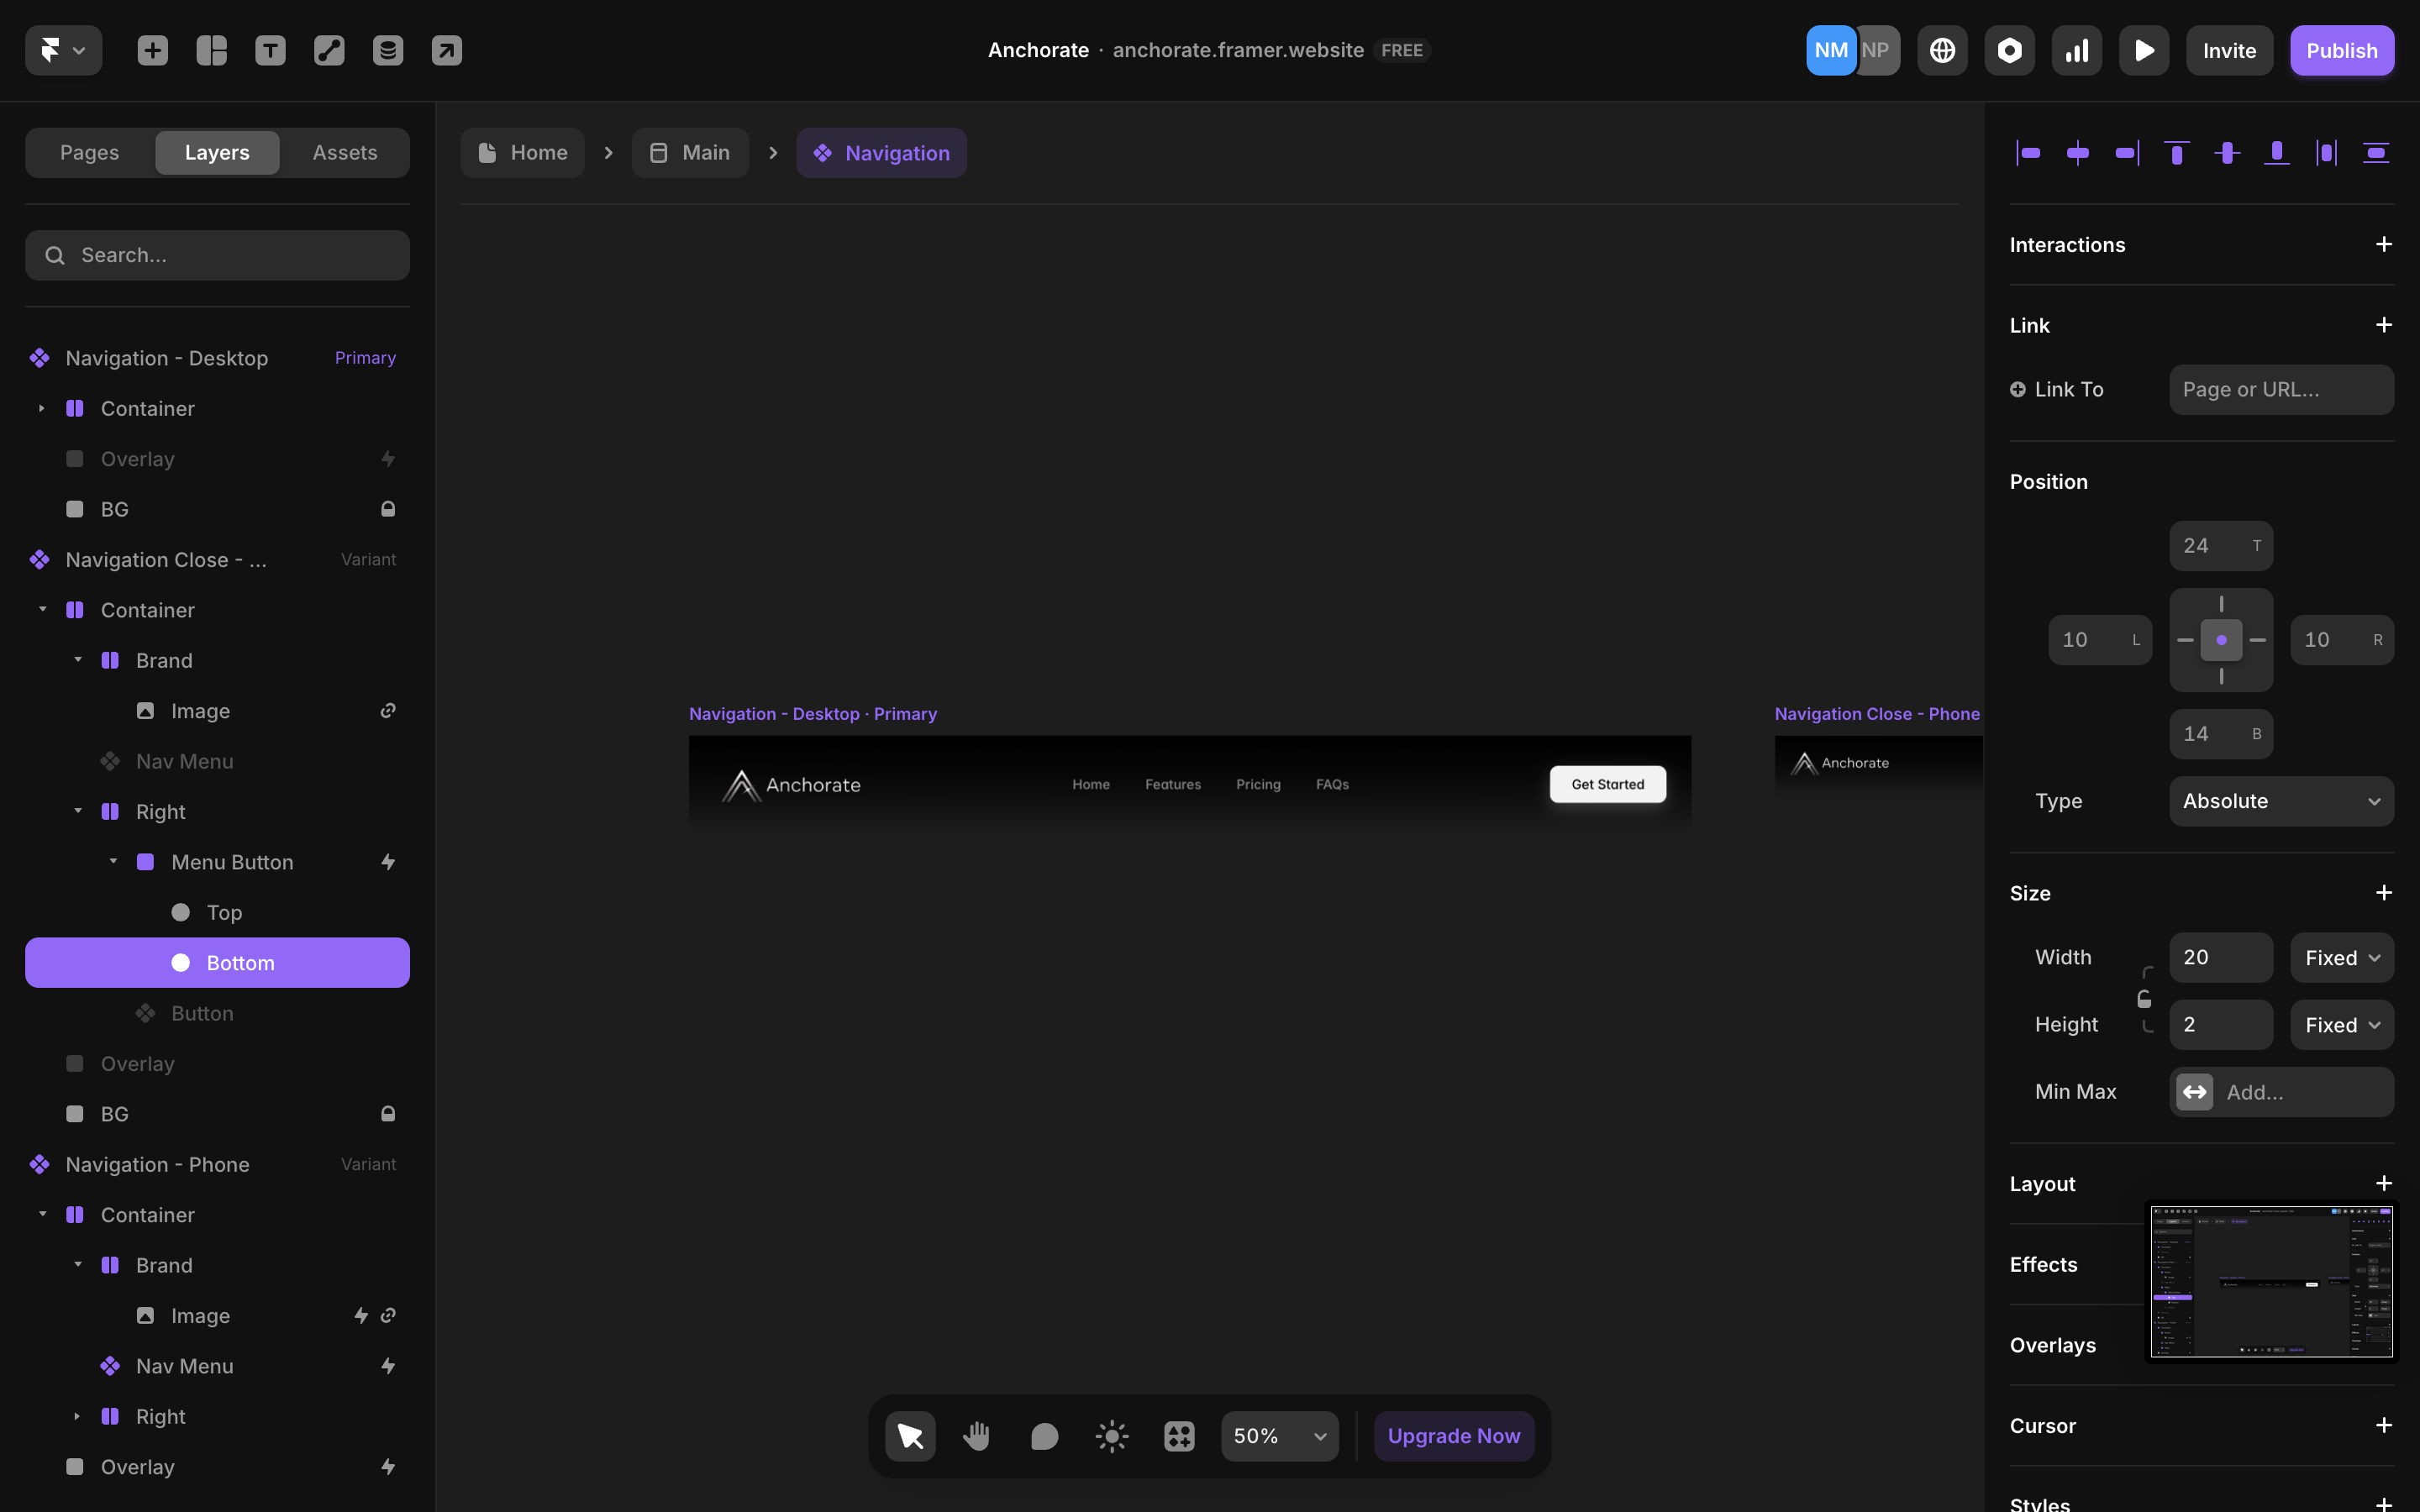Click the Publish button
The width and height of the screenshot is (2420, 1512).
pyautogui.click(x=2341, y=50)
